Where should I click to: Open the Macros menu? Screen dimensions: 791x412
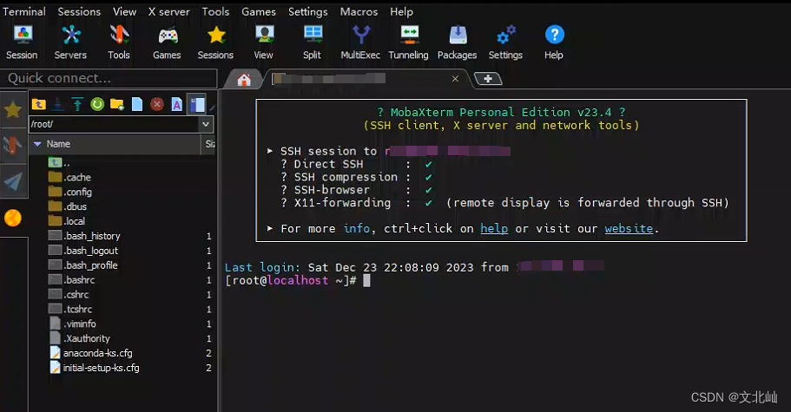click(x=359, y=11)
